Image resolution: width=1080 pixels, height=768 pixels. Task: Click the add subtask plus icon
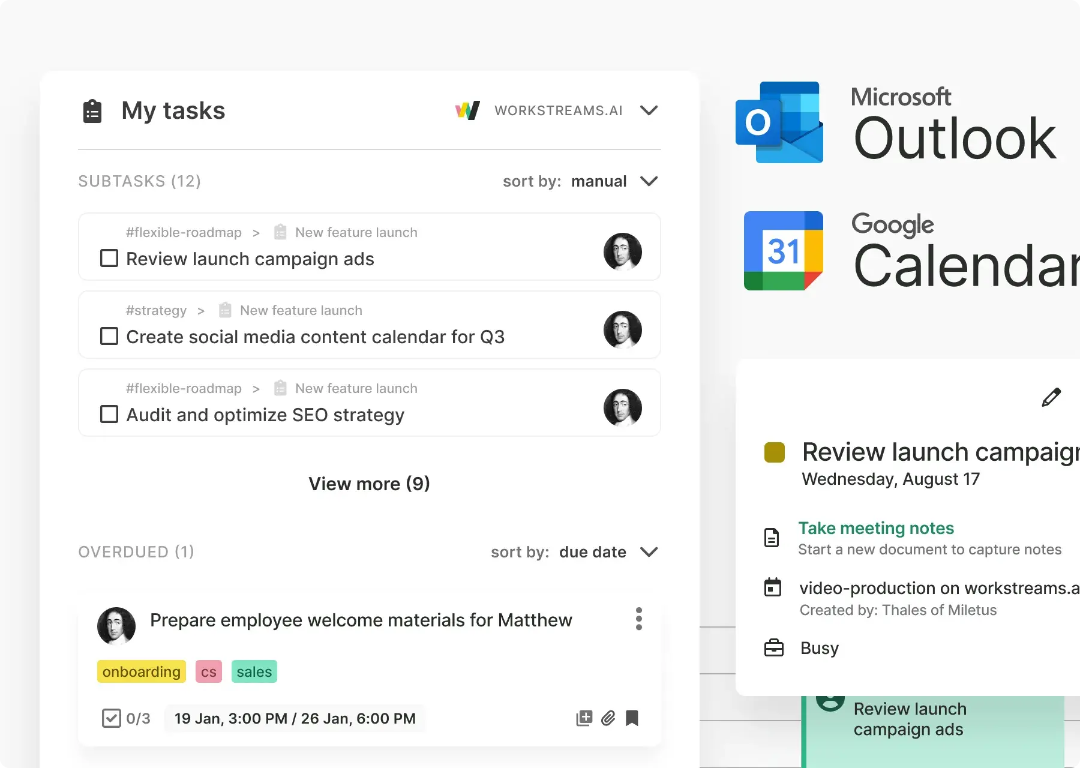pyautogui.click(x=584, y=718)
